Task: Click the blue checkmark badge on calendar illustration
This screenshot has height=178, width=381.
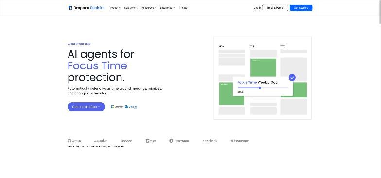Action: click(x=292, y=78)
